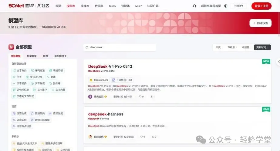Click the 创建模型 button
The height and width of the screenshot is (151, 280).
260,23
